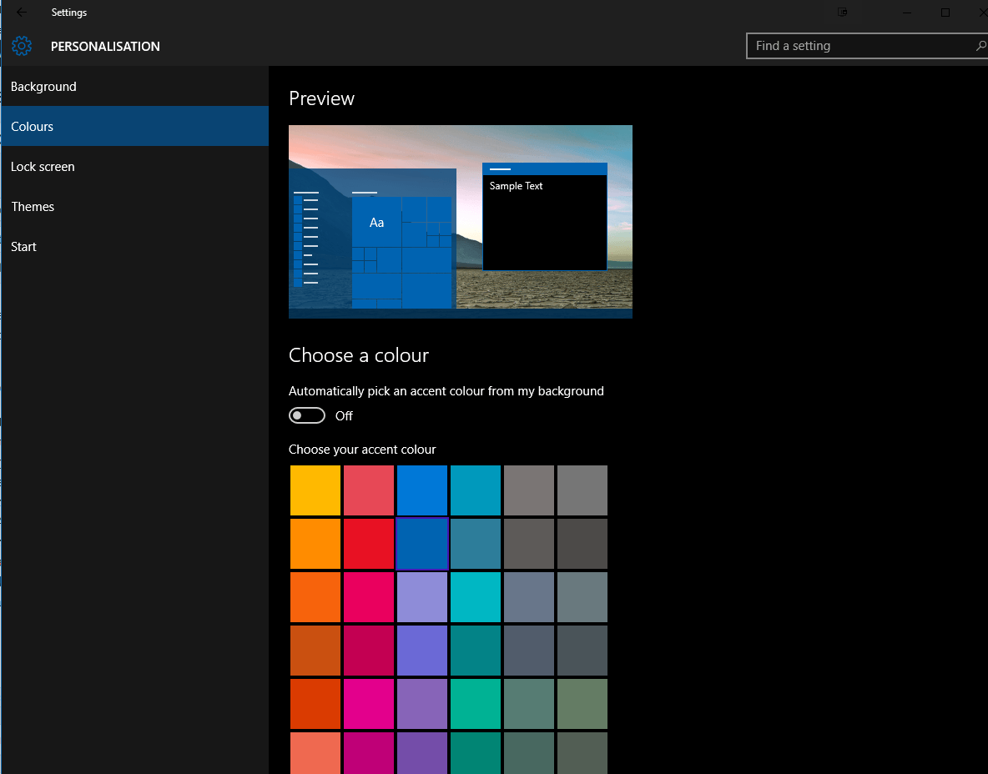Click the desktop preview image

point(461,222)
